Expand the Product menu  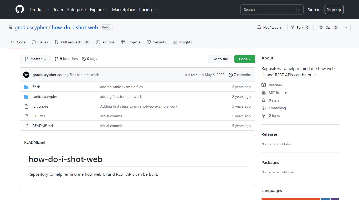(x=39, y=9)
